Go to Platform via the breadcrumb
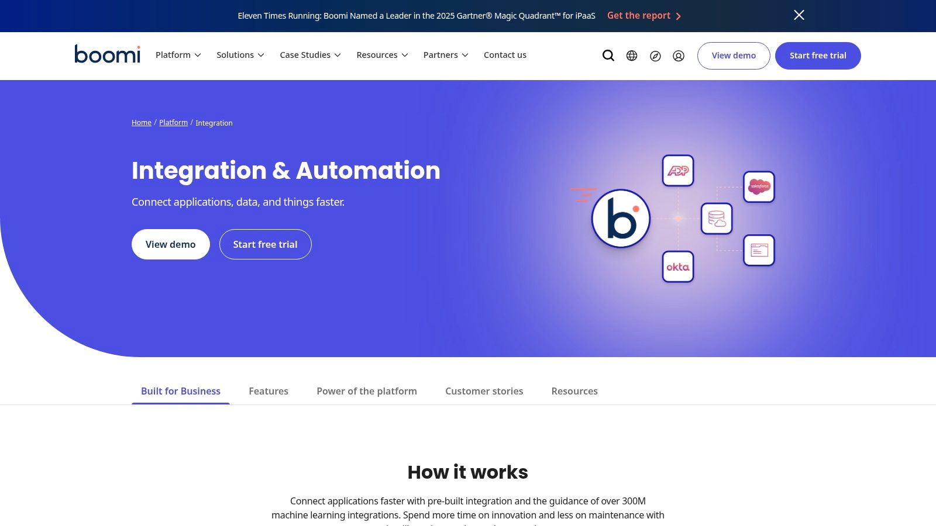936x526 pixels. [x=174, y=123]
